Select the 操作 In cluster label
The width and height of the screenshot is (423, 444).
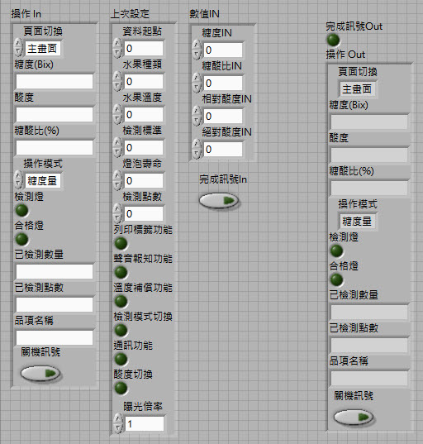[26, 13]
